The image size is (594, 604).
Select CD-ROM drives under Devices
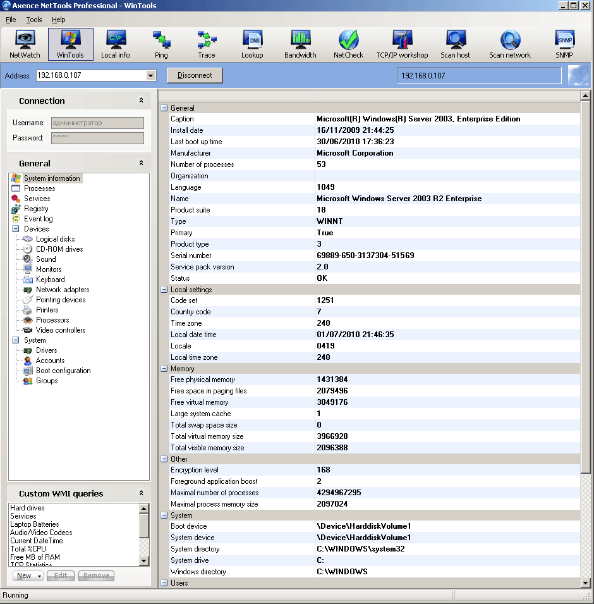pyautogui.click(x=59, y=249)
